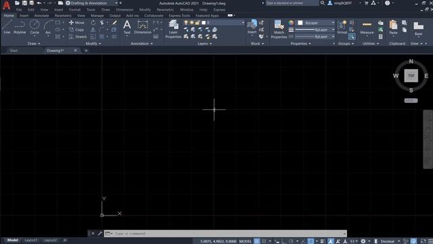Click the TOP face of ViewCube

[411, 75]
